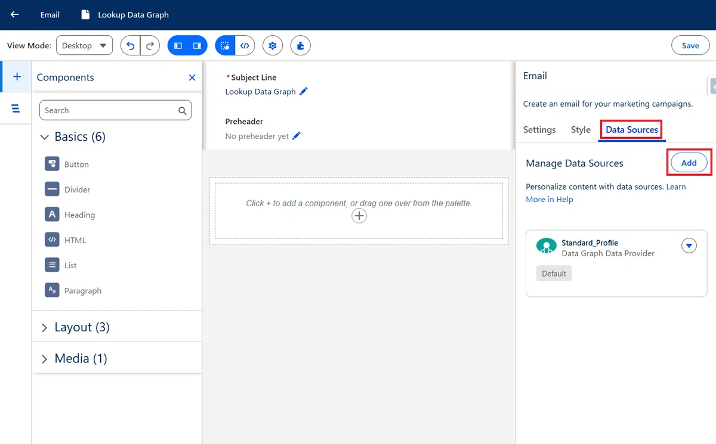Toggle the left panel visibility

pyautogui.click(x=178, y=45)
